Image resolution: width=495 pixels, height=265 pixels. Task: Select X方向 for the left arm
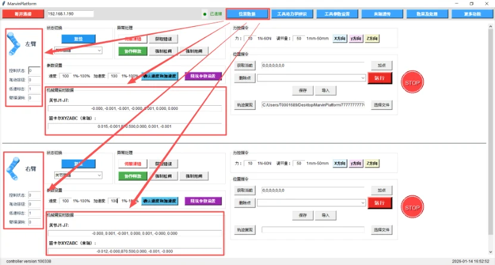[x=340, y=39]
